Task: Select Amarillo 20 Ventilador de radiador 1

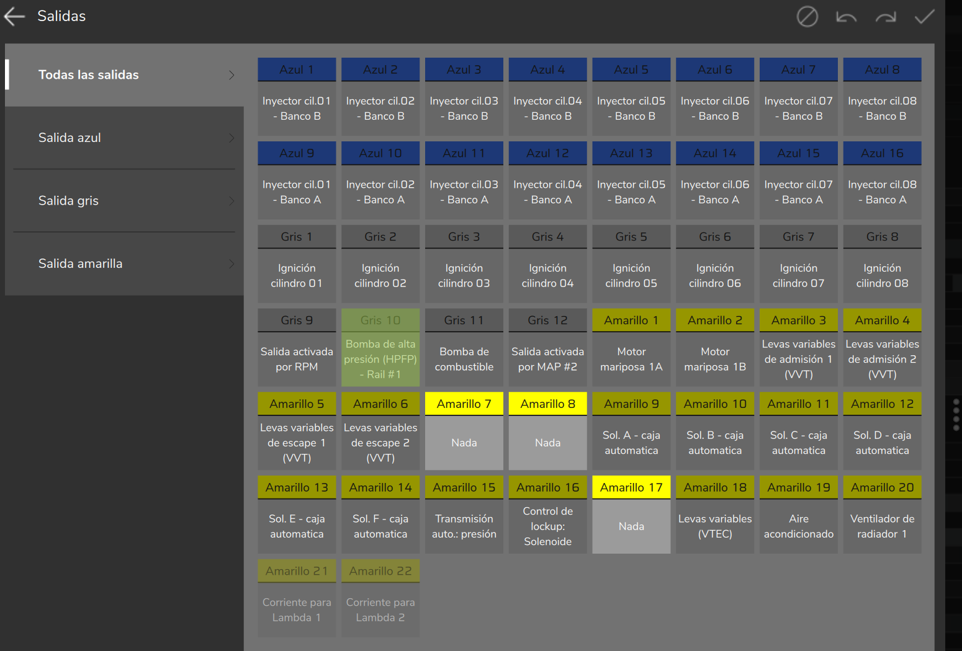Action: point(882,515)
